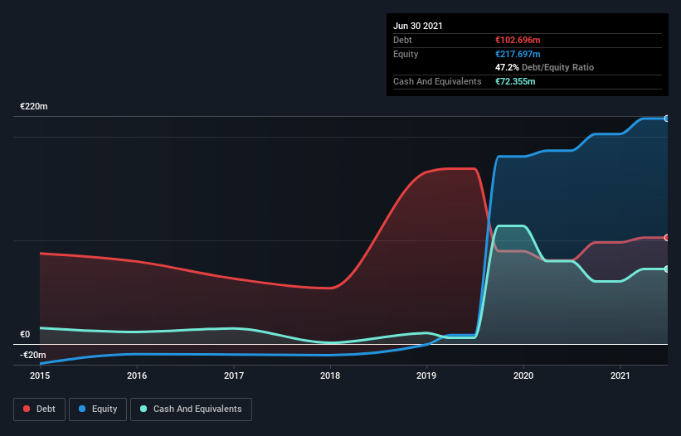Click the -€20m y-axis label
Image resolution: width=681 pixels, height=436 pixels.
click(x=33, y=356)
